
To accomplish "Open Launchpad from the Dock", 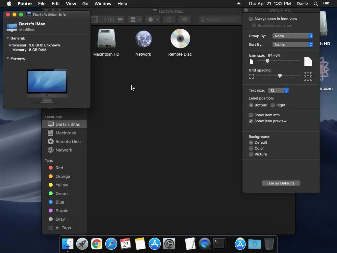I will pyautogui.click(x=82, y=244).
